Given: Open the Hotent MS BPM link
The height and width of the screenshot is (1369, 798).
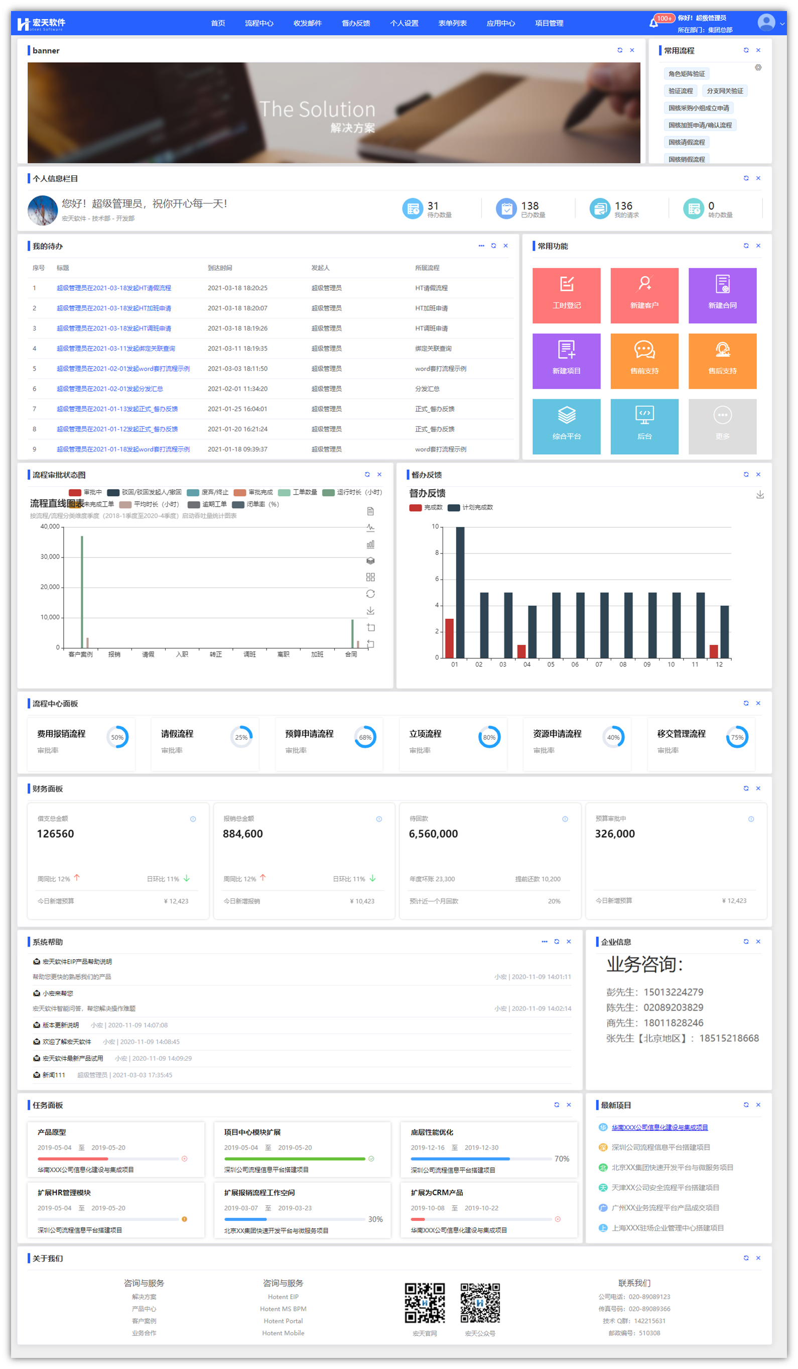Looking at the screenshot, I should pos(283,1309).
